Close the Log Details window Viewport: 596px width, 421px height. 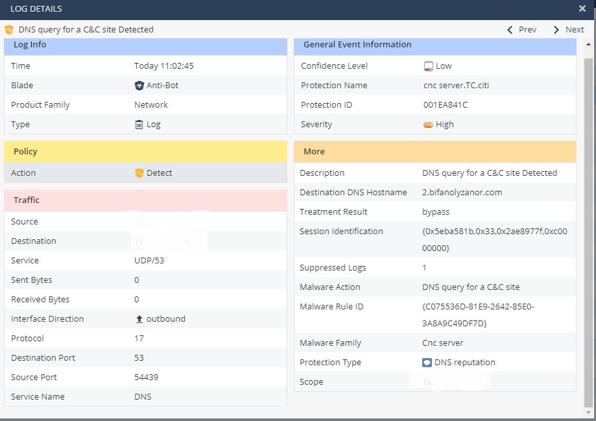[582, 8]
